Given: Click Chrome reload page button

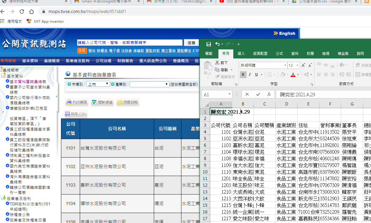Looking at the screenshot, I should [22, 12].
